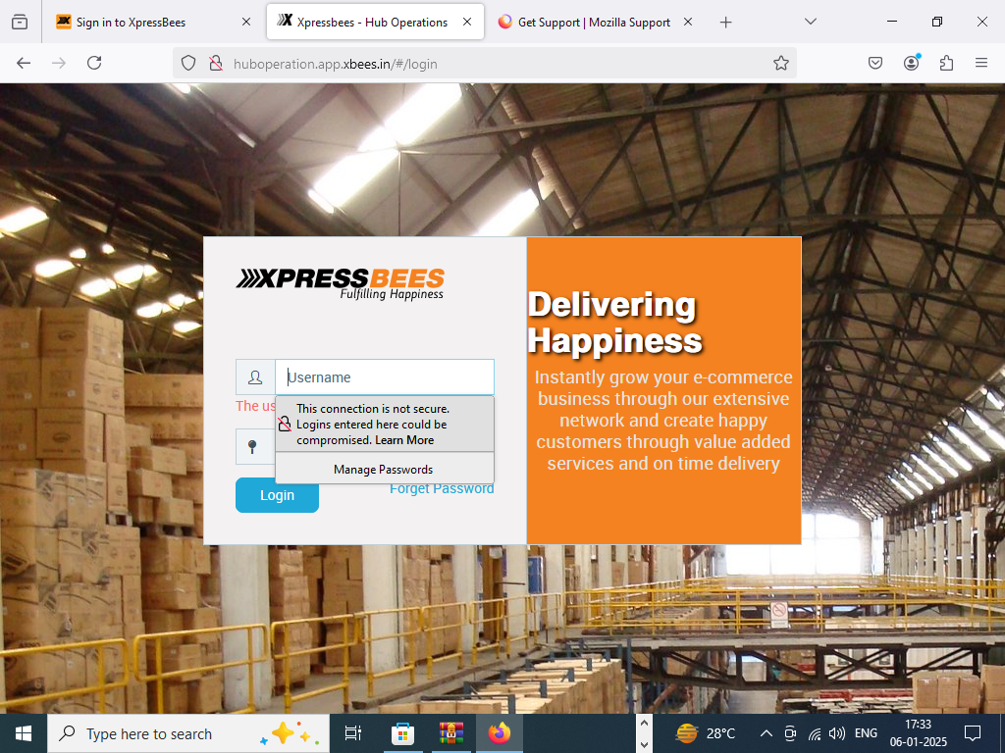The width and height of the screenshot is (1005, 753).
Task: Go back to previous page
Action: coord(24,63)
